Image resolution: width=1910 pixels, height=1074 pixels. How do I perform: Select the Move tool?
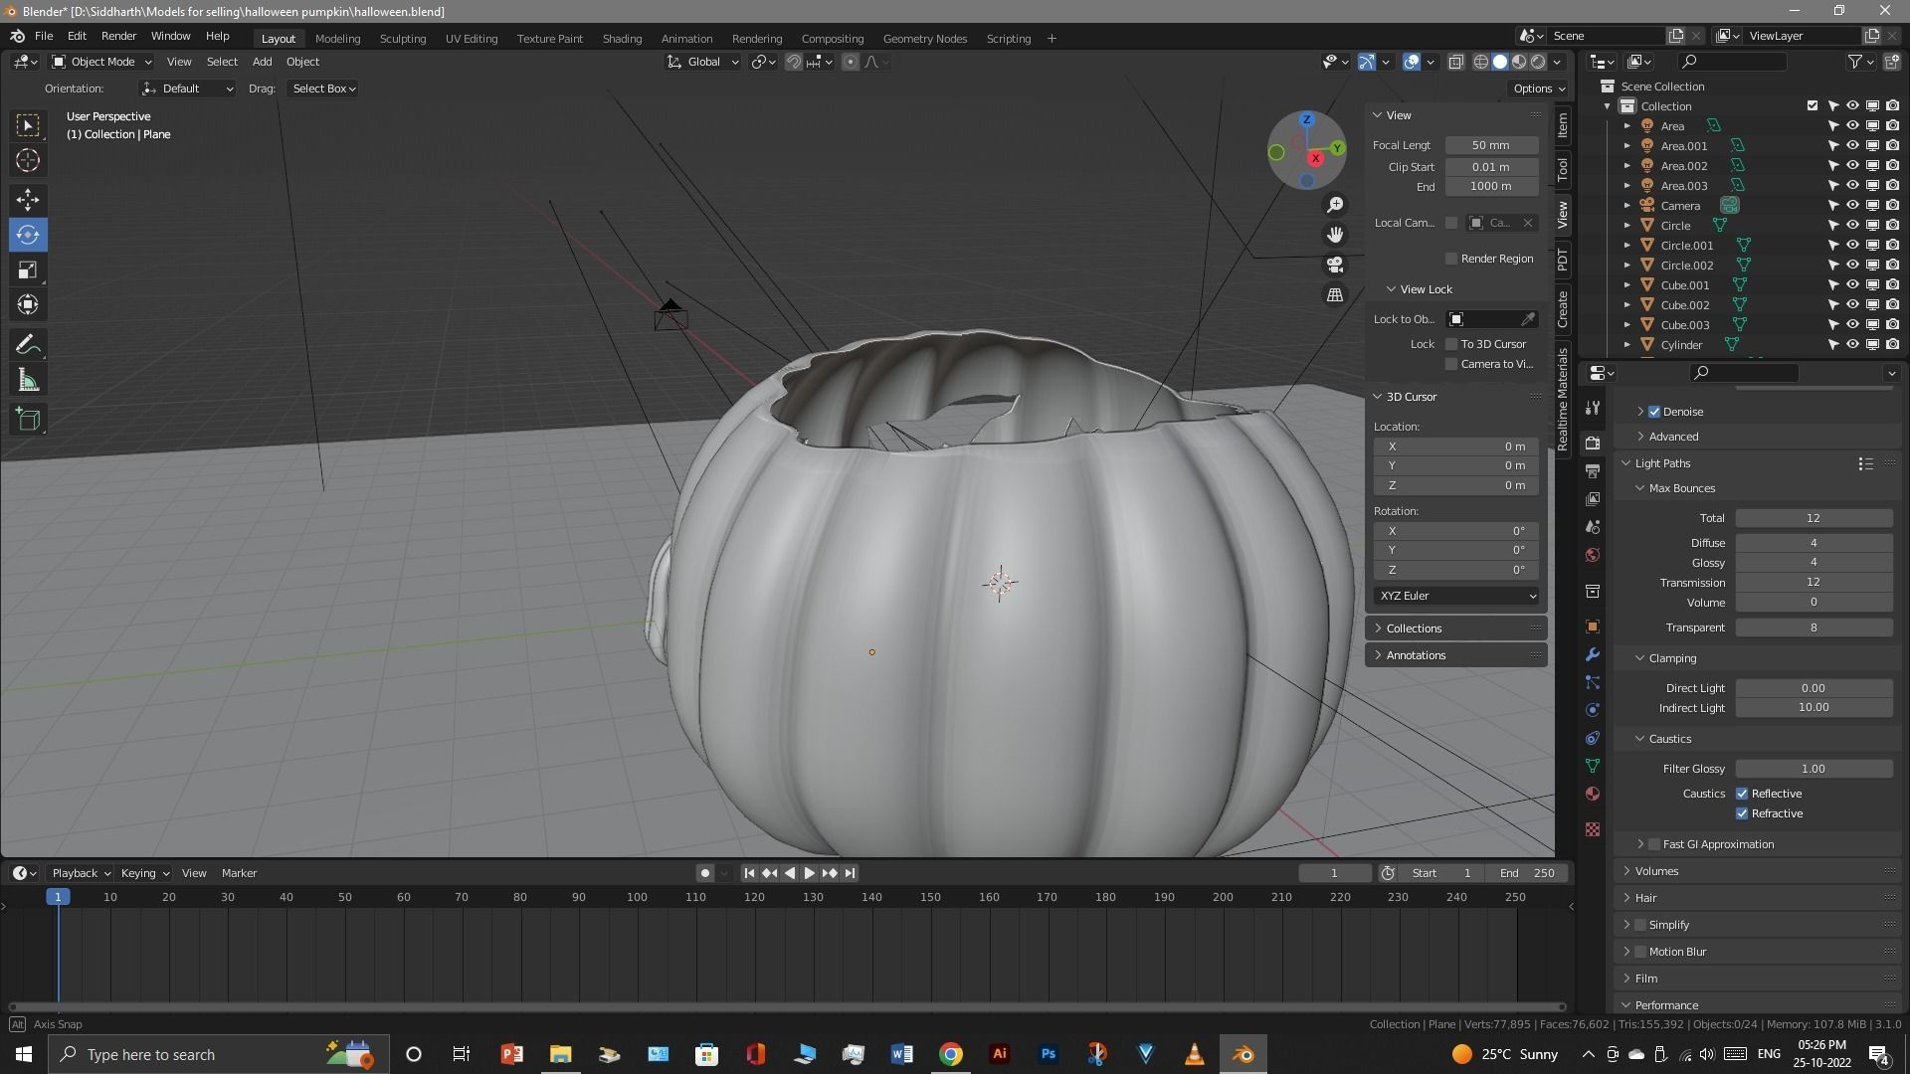pos(28,200)
